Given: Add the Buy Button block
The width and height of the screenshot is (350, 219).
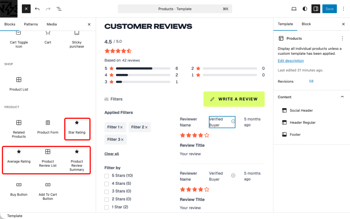Looking at the screenshot, I should [x=19, y=189].
